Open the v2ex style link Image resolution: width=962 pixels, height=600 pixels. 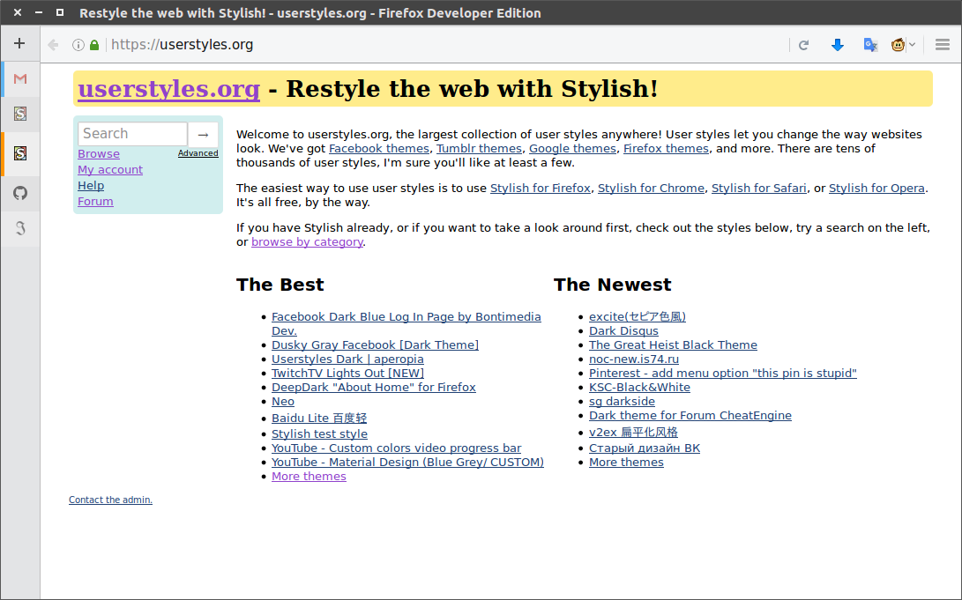pyautogui.click(x=633, y=432)
